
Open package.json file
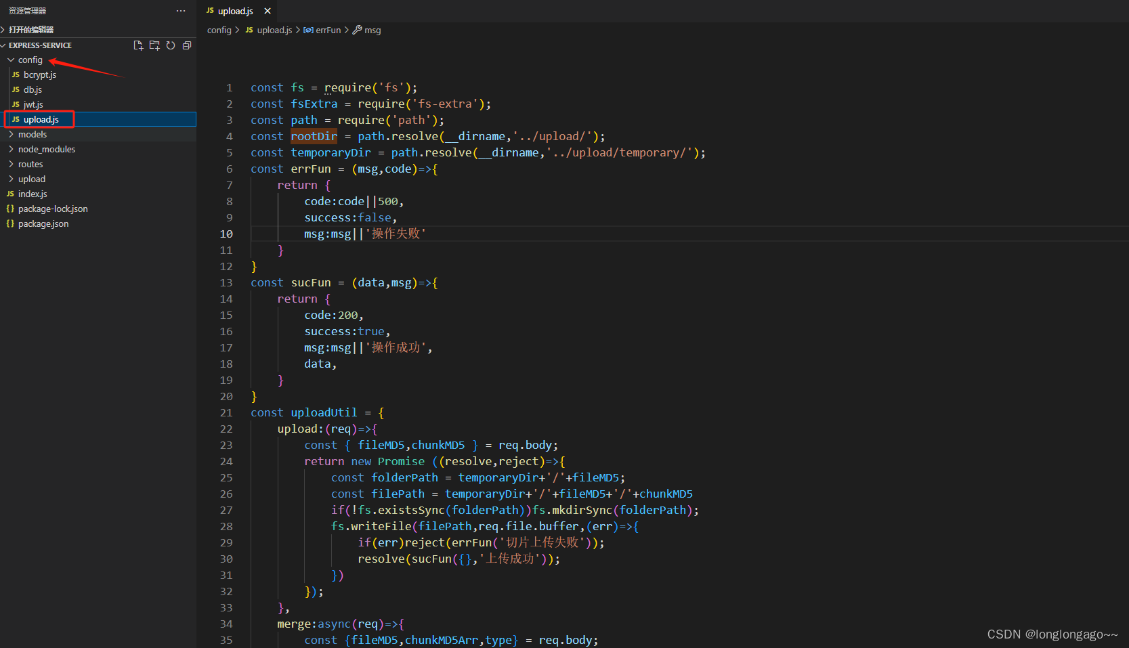tap(43, 223)
